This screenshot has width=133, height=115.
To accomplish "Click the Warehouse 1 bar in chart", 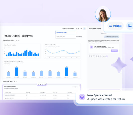I will (8, 74).
